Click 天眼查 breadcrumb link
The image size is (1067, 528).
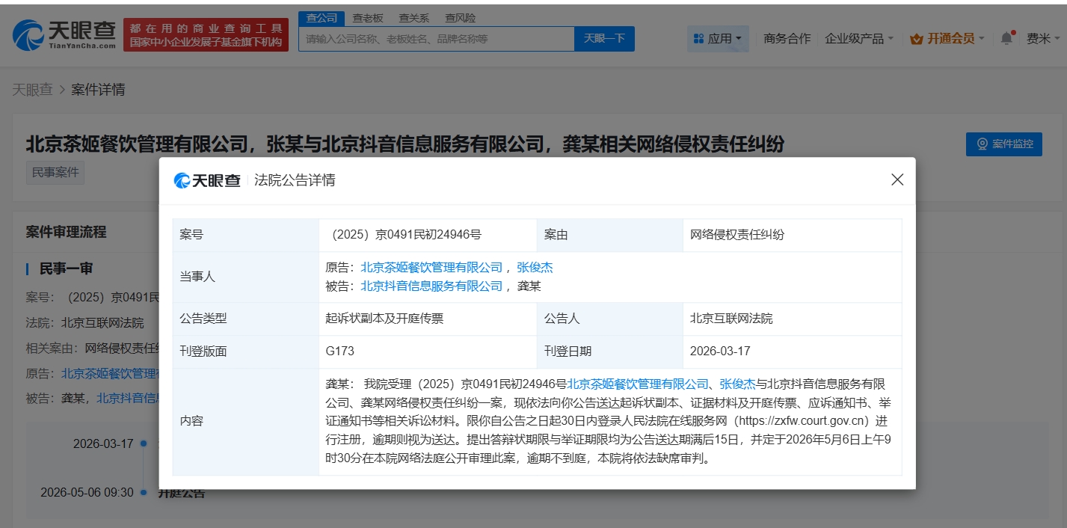click(x=32, y=90)
